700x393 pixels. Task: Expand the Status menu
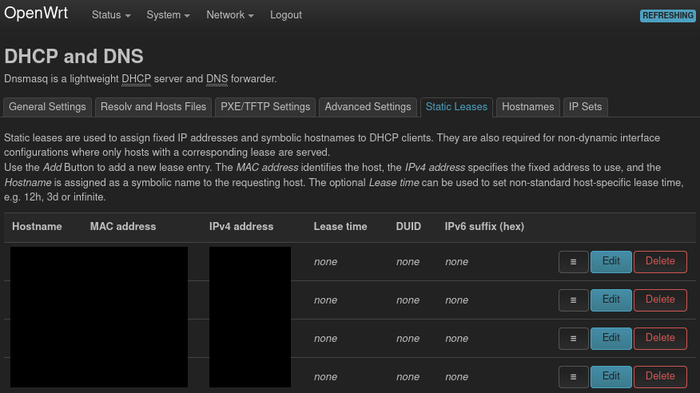pyautogui.click(x=111, y=15)
